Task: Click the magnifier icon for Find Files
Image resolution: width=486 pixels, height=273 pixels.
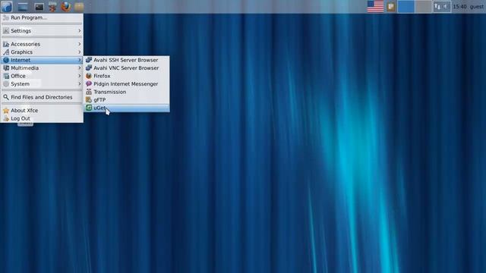Action: [6, 97]
